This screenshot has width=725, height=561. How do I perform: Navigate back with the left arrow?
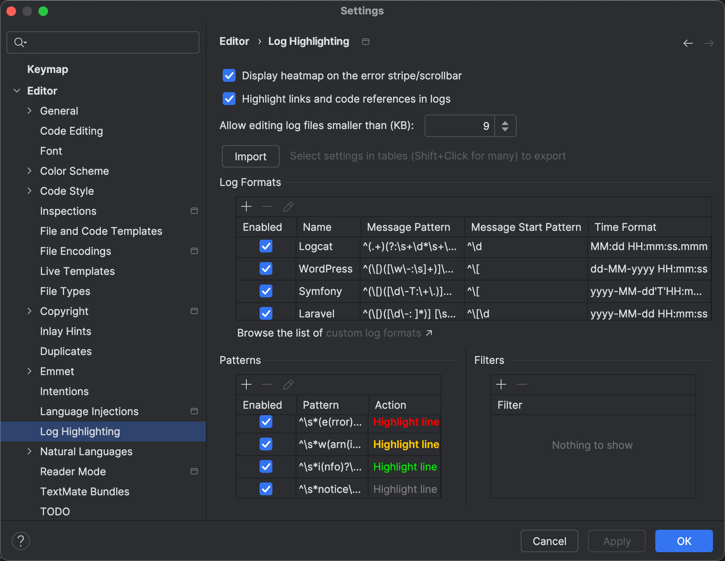pos(688,43)
